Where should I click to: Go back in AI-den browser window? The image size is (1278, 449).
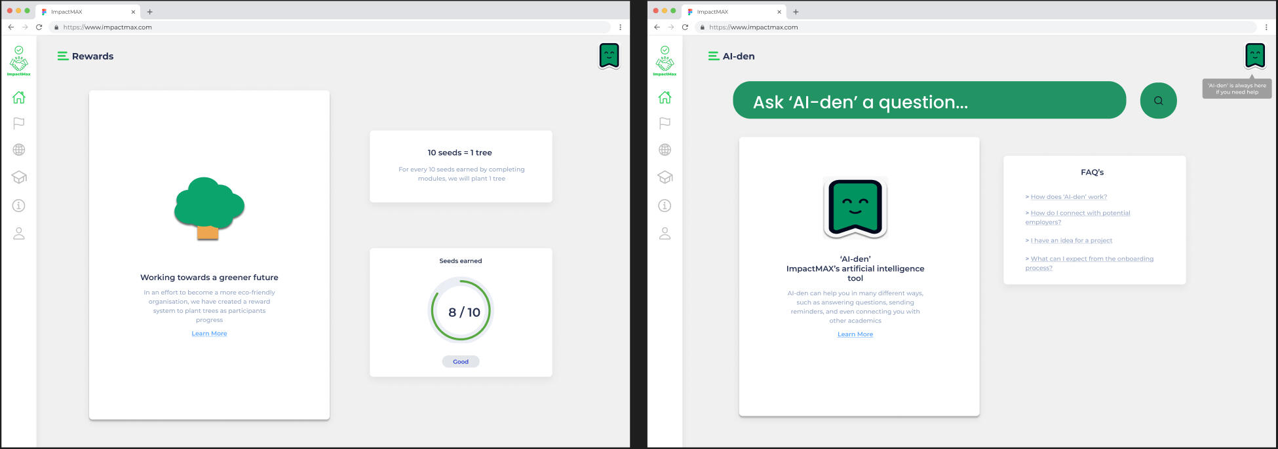tap(657, 27)
